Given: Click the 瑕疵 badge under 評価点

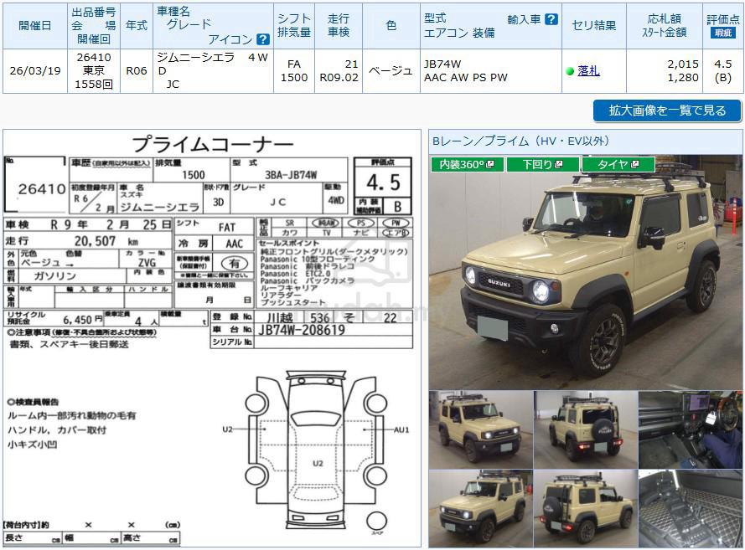Looking at the screenshot, I should 722,33.
